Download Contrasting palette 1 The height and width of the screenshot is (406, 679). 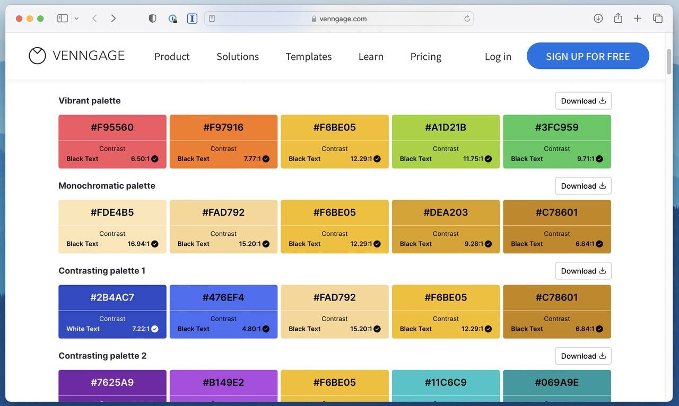(x=583, y=271)
